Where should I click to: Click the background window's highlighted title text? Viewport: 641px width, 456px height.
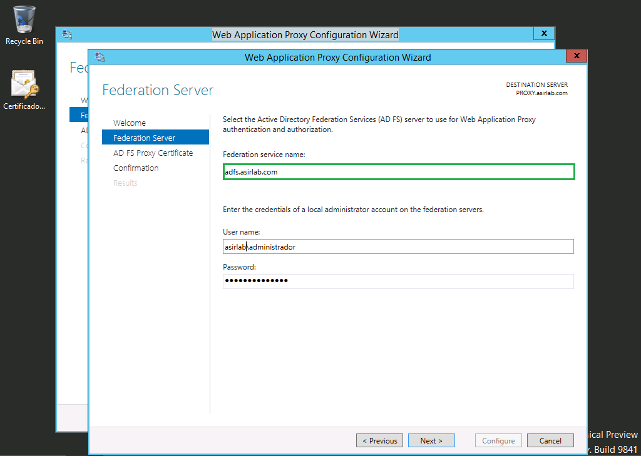click(x=305, y=35)
